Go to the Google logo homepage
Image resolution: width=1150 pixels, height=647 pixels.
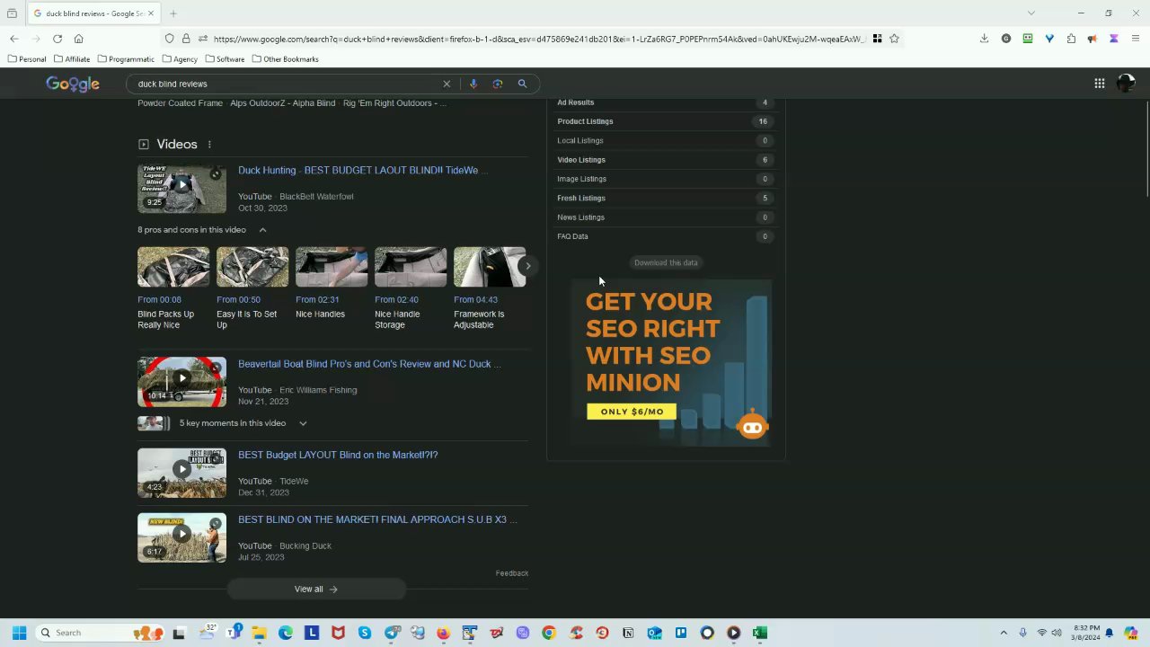(73, 84)
